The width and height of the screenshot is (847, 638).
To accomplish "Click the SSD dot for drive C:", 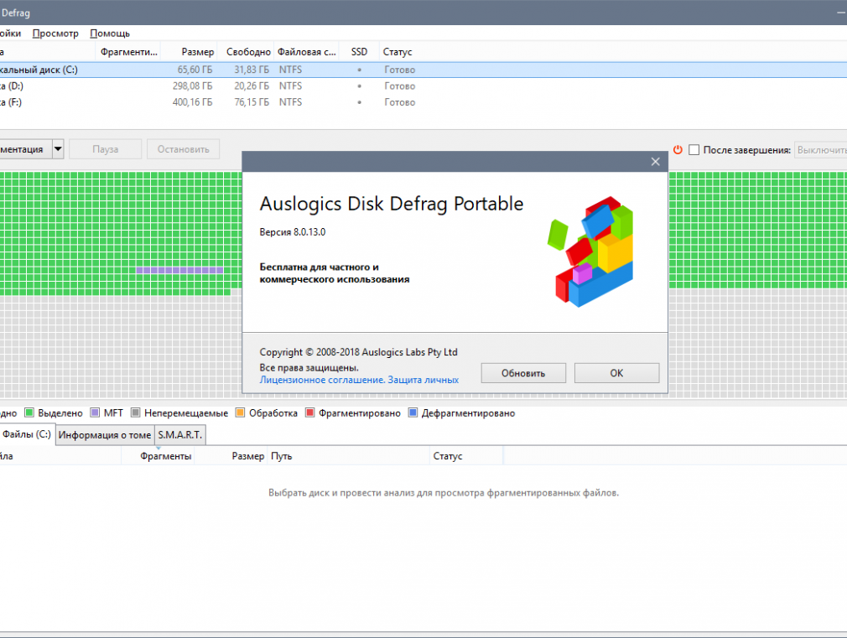I will (x=359, y=70).
